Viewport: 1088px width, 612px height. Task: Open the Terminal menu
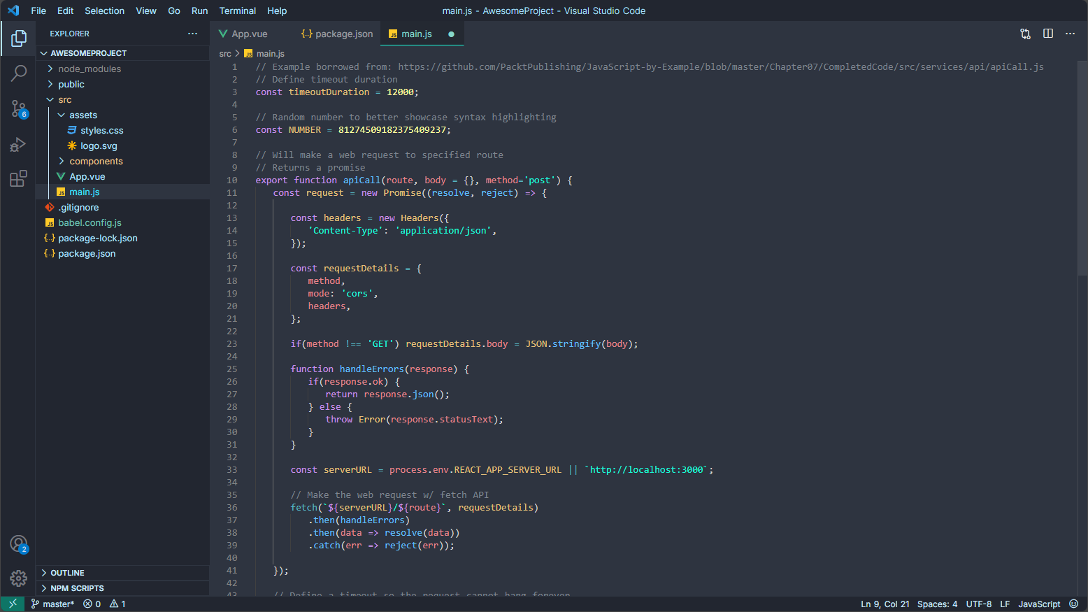click(237, 10)
